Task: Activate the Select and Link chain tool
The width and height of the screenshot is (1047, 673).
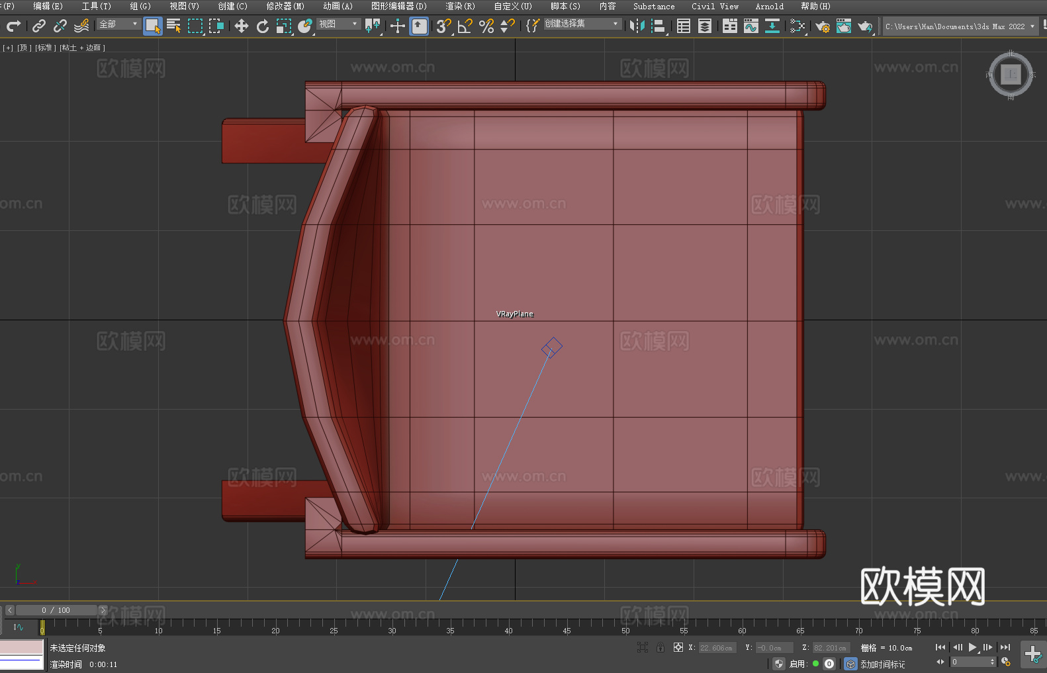Action: (x=39, y=26)
